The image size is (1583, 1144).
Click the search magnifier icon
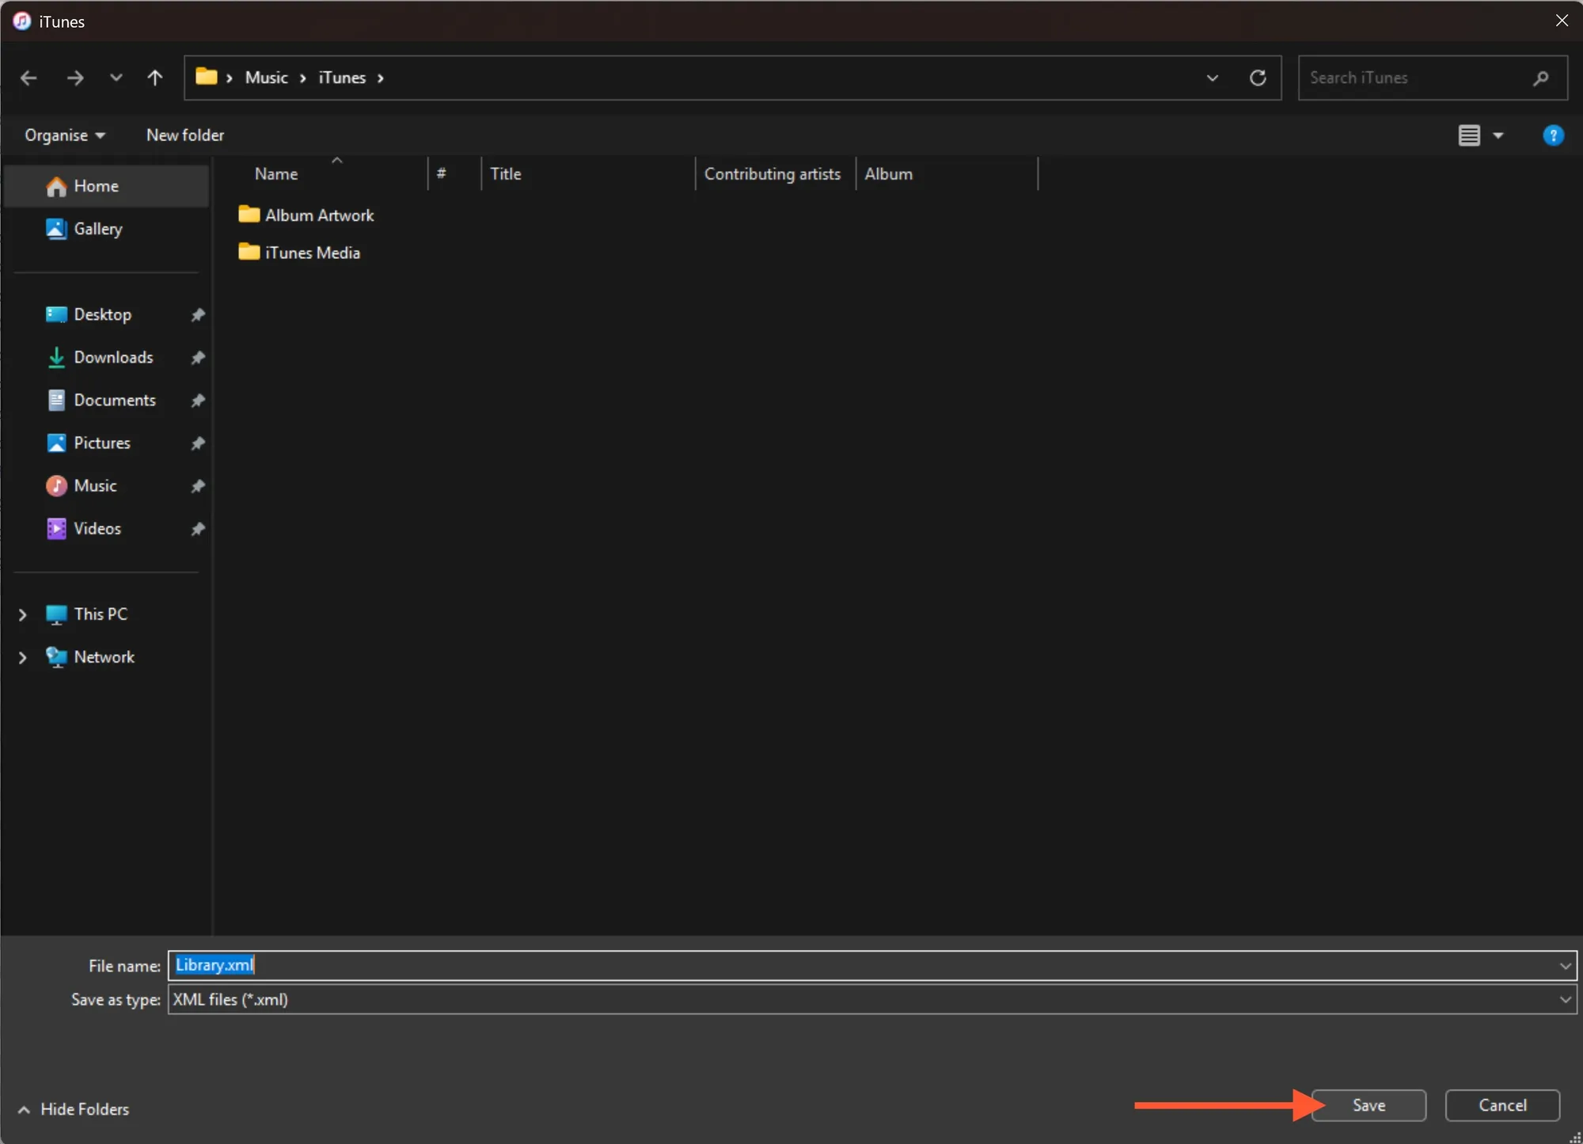tap(1540, 78)
